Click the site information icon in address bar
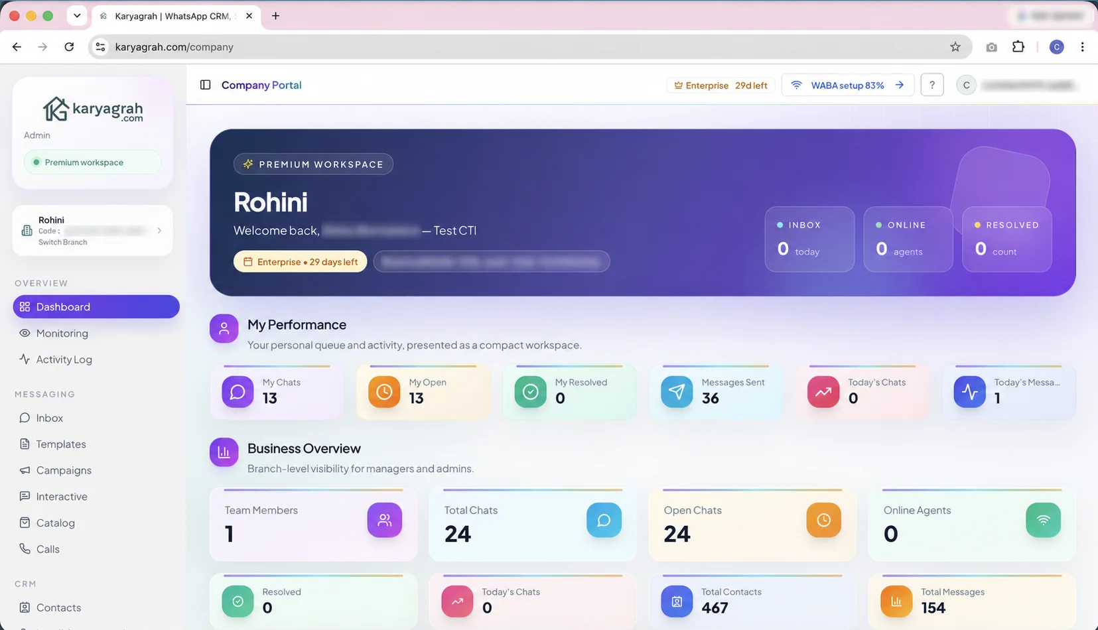 (100, 46)
